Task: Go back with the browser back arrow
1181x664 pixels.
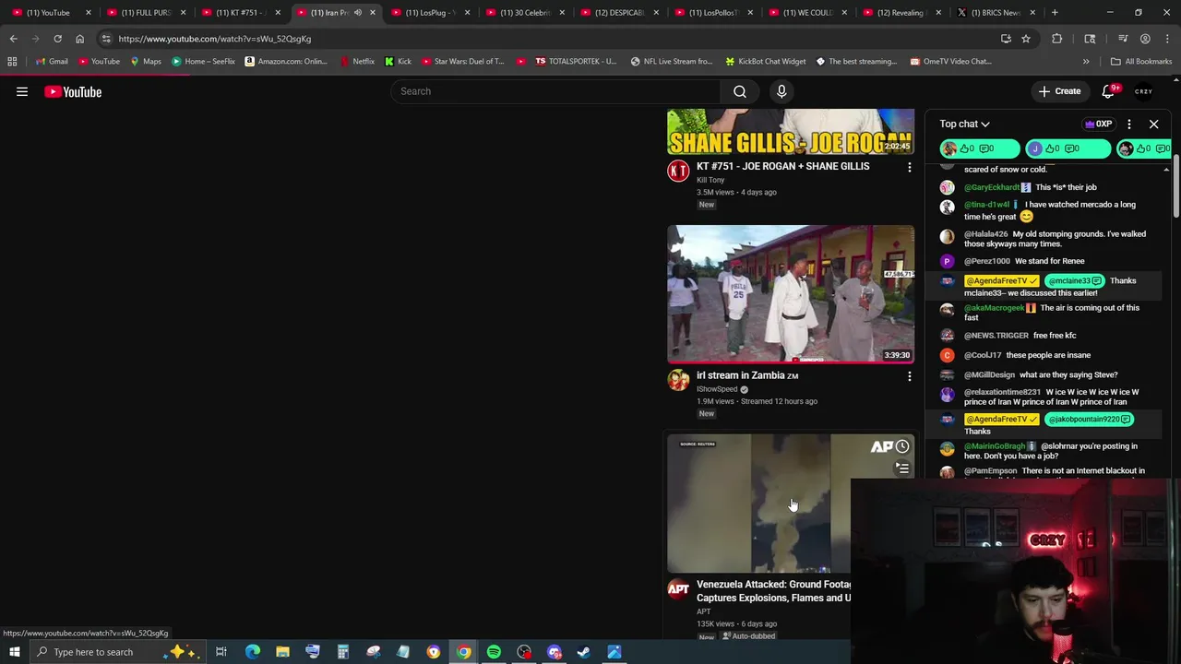Action: pos(13,39)
